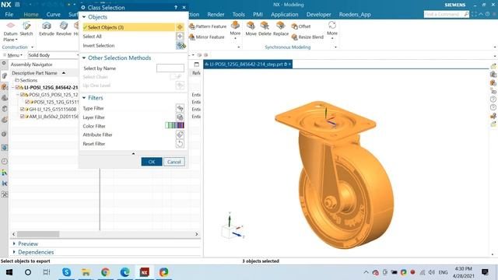This screenshot has height=280, width=498.
Task: Open the History clock icon in resource bar
Action: [4, 161]
